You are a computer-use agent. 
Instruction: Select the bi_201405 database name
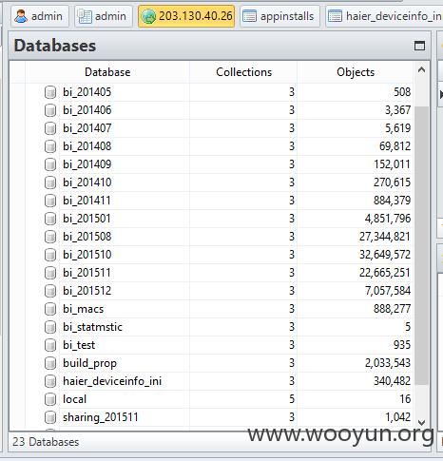[87, 92]
